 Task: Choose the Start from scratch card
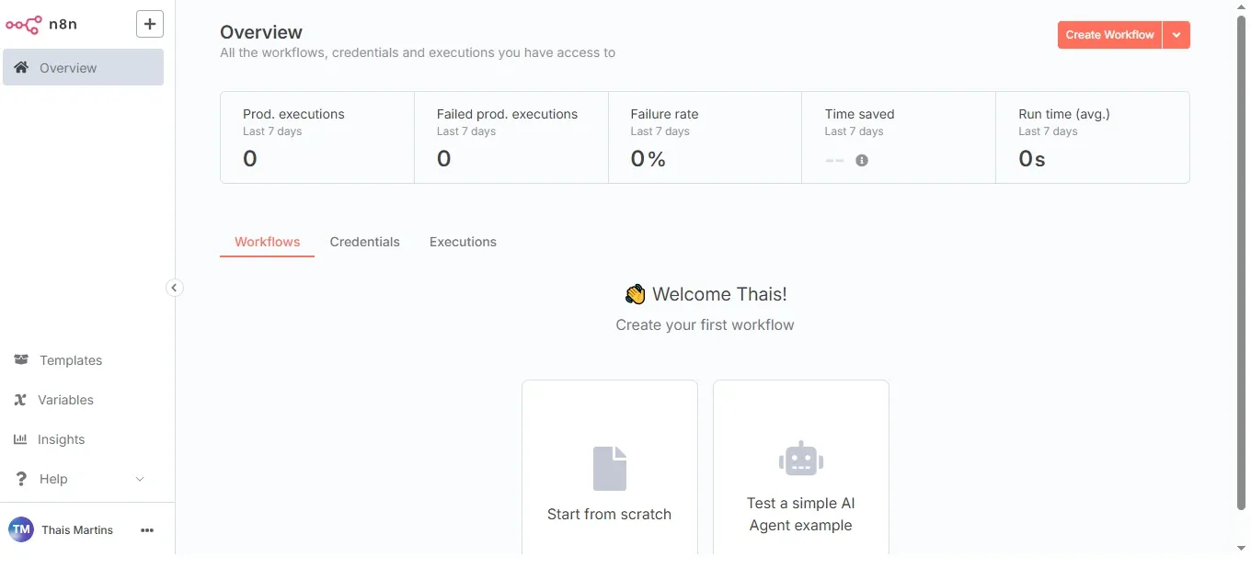(x=610, y=467)
